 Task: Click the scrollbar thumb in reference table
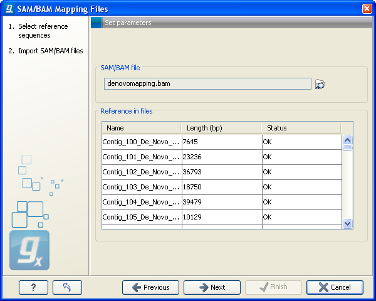[347, 147]
